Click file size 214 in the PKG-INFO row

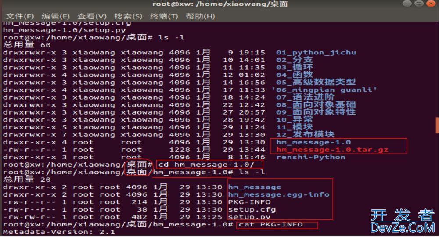[139, 202]
